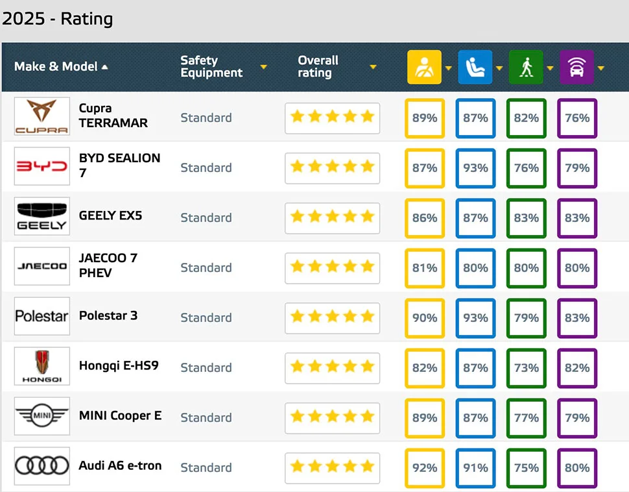Click sort arrow beside green pedestrian icon
The width and height of the screenshot is (629, 492).
551,68
